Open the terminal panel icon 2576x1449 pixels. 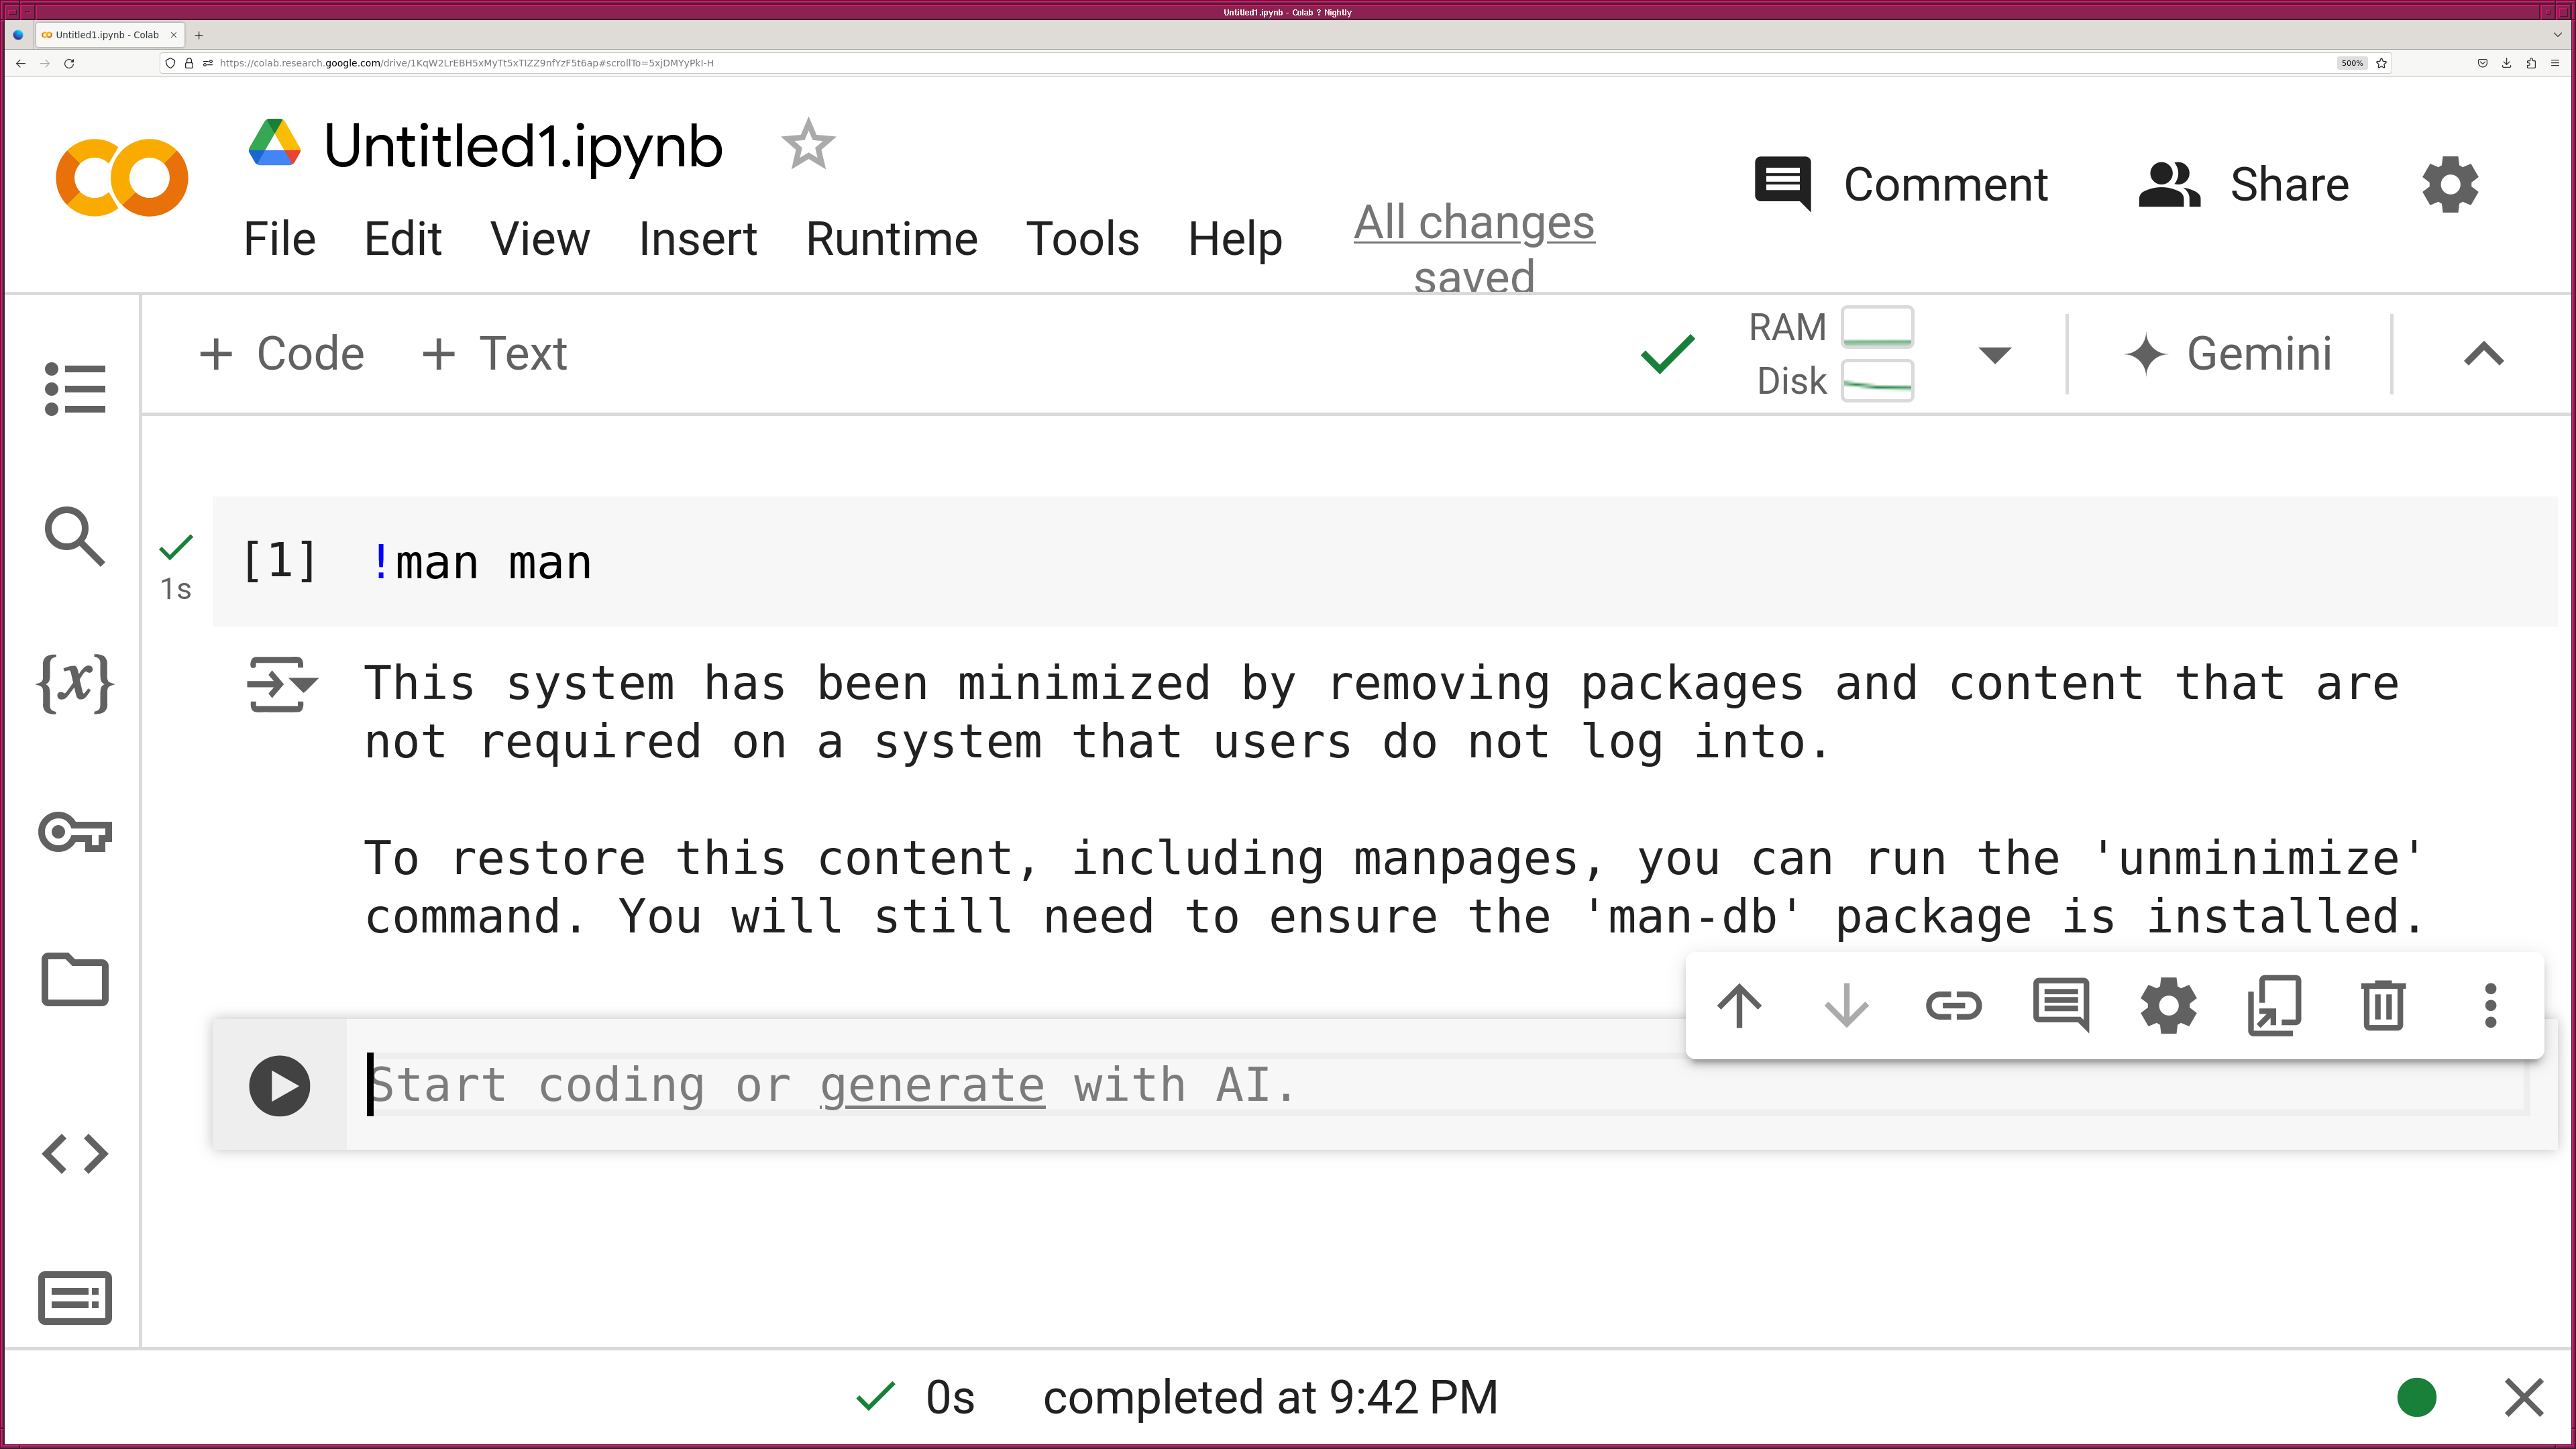(x=75, y=1298)
